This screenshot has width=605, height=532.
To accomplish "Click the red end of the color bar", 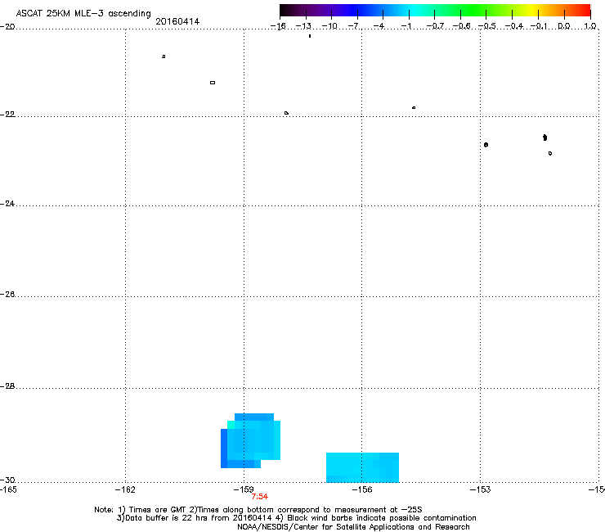I will pyautogui.click(x=583, y=11).
